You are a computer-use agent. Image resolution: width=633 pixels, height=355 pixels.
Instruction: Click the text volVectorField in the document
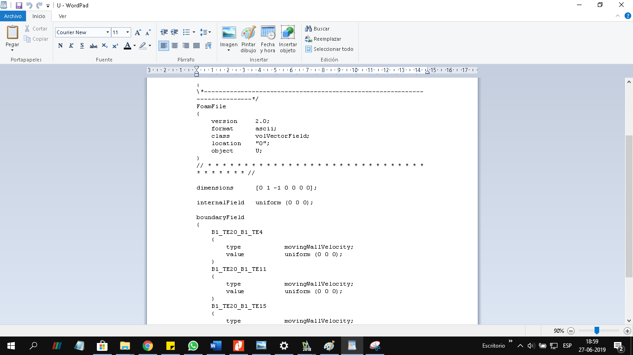click(x=281, y=136)
